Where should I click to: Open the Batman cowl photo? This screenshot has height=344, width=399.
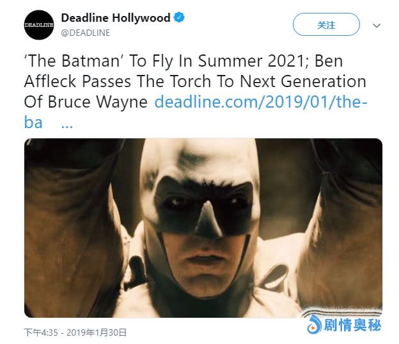[x=203, y=227]
